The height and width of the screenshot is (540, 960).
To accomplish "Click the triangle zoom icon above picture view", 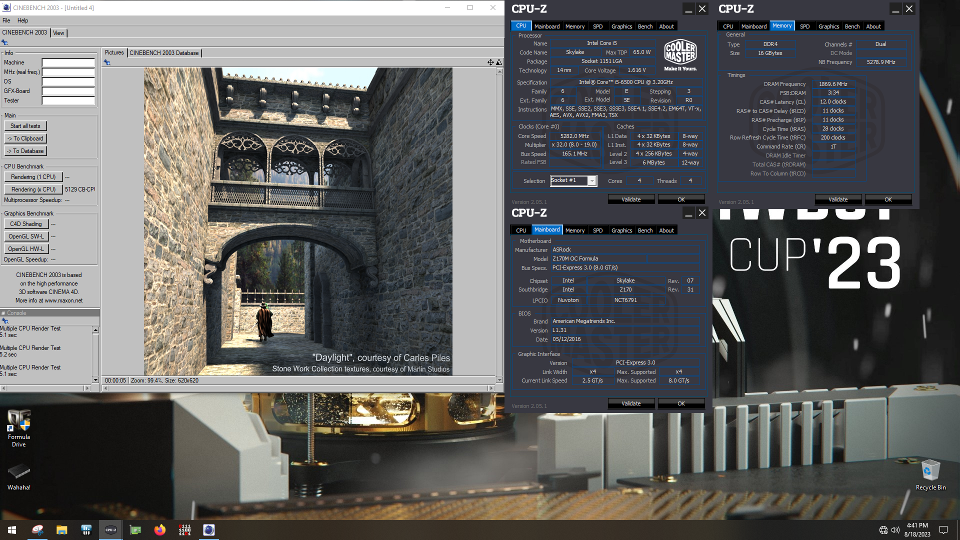I will [498, 62].
